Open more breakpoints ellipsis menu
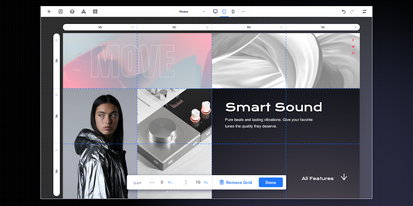Viewport: 413px width, 206px height. pyautogui.click(x=243, y=12)
